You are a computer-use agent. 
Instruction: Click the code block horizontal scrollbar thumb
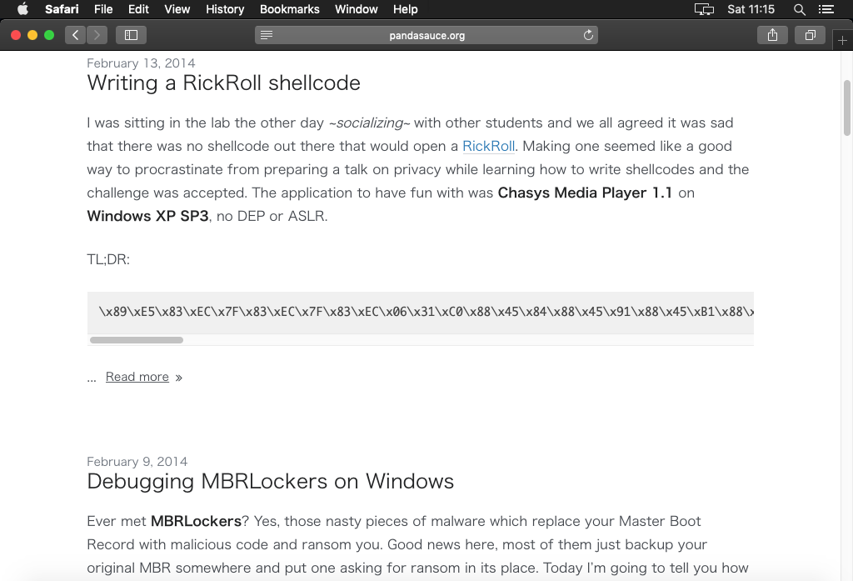[x=136, y=340]
